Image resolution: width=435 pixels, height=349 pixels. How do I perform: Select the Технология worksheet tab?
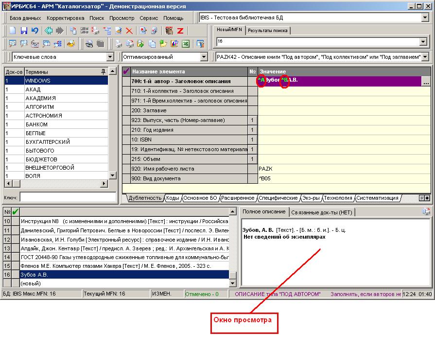tap(338, 198)
